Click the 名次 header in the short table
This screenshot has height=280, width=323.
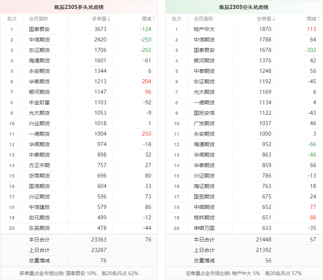point(176,19)
